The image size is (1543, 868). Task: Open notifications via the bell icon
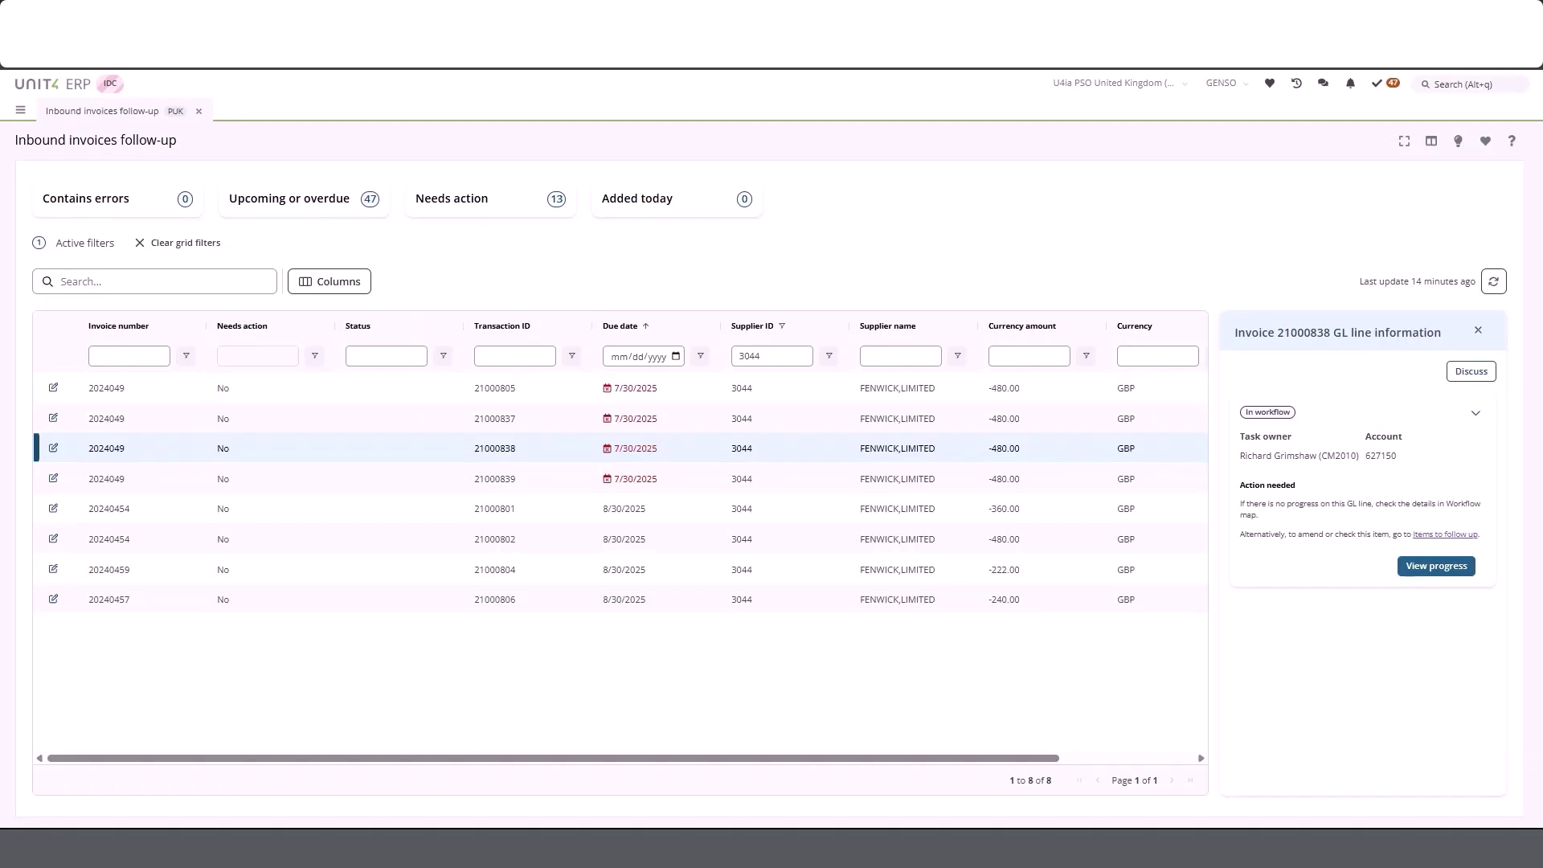tap(1349, 83)
